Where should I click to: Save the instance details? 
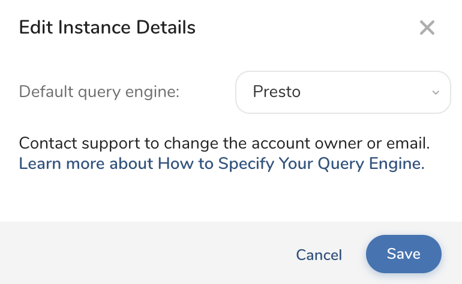[x=403, y=254]
